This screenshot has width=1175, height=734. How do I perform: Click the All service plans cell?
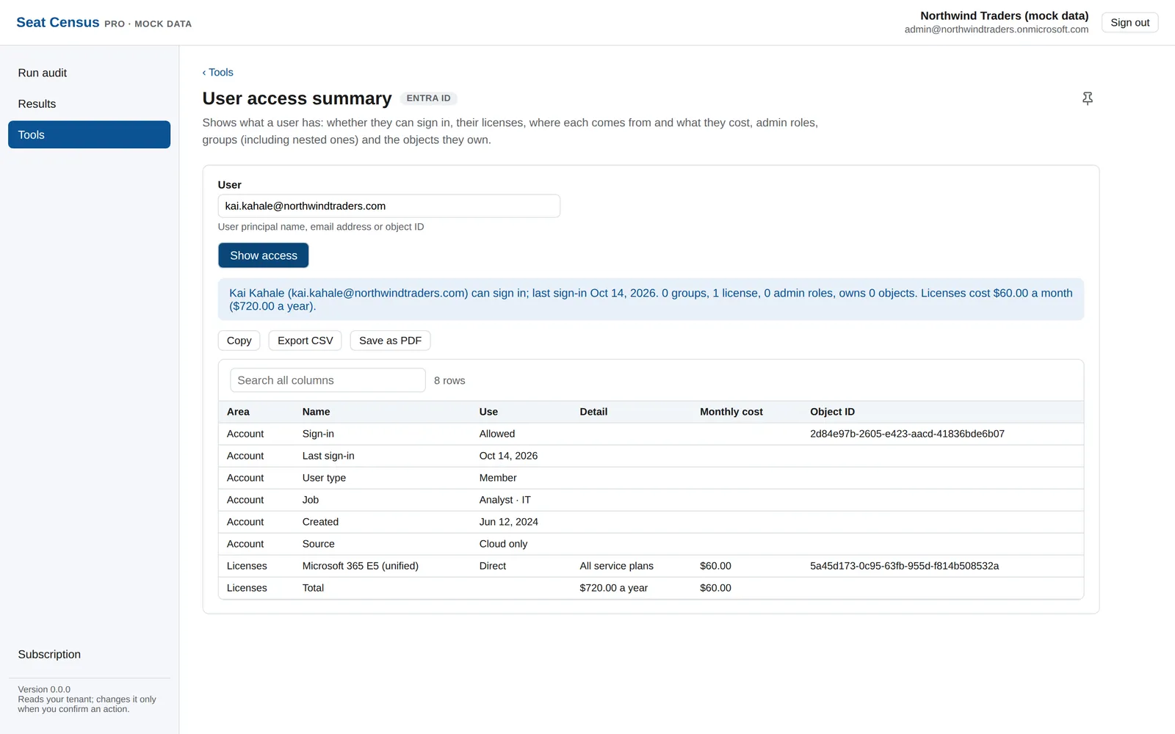pos(616,566)
